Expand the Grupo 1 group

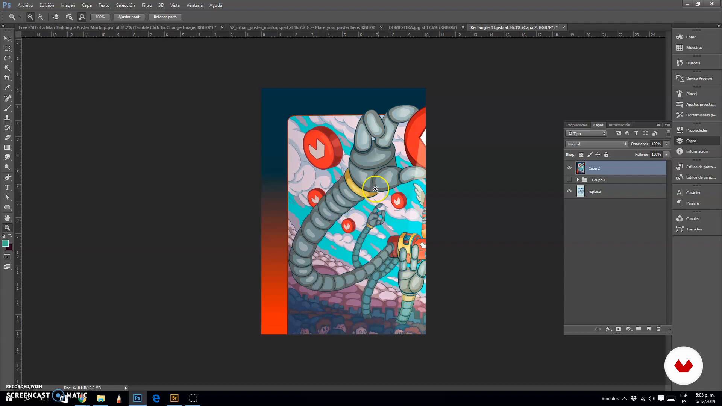click(x=578, y=180)
